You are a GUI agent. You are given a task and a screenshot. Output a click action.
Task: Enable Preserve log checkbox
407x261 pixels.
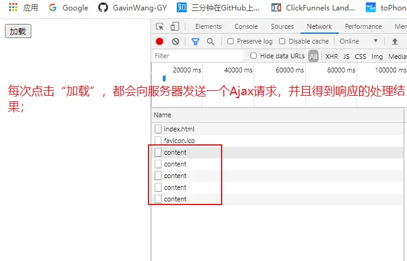[230, 41]
